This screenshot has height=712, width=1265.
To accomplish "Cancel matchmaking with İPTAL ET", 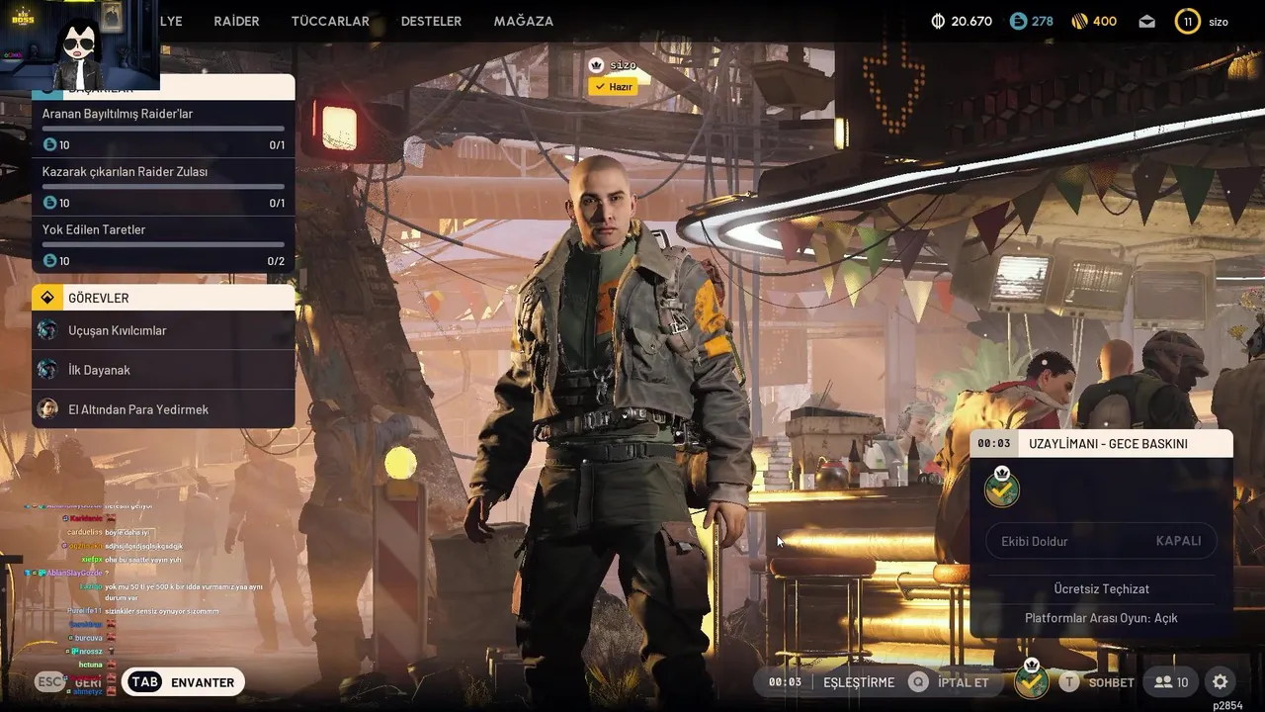I will pos(964,682).
